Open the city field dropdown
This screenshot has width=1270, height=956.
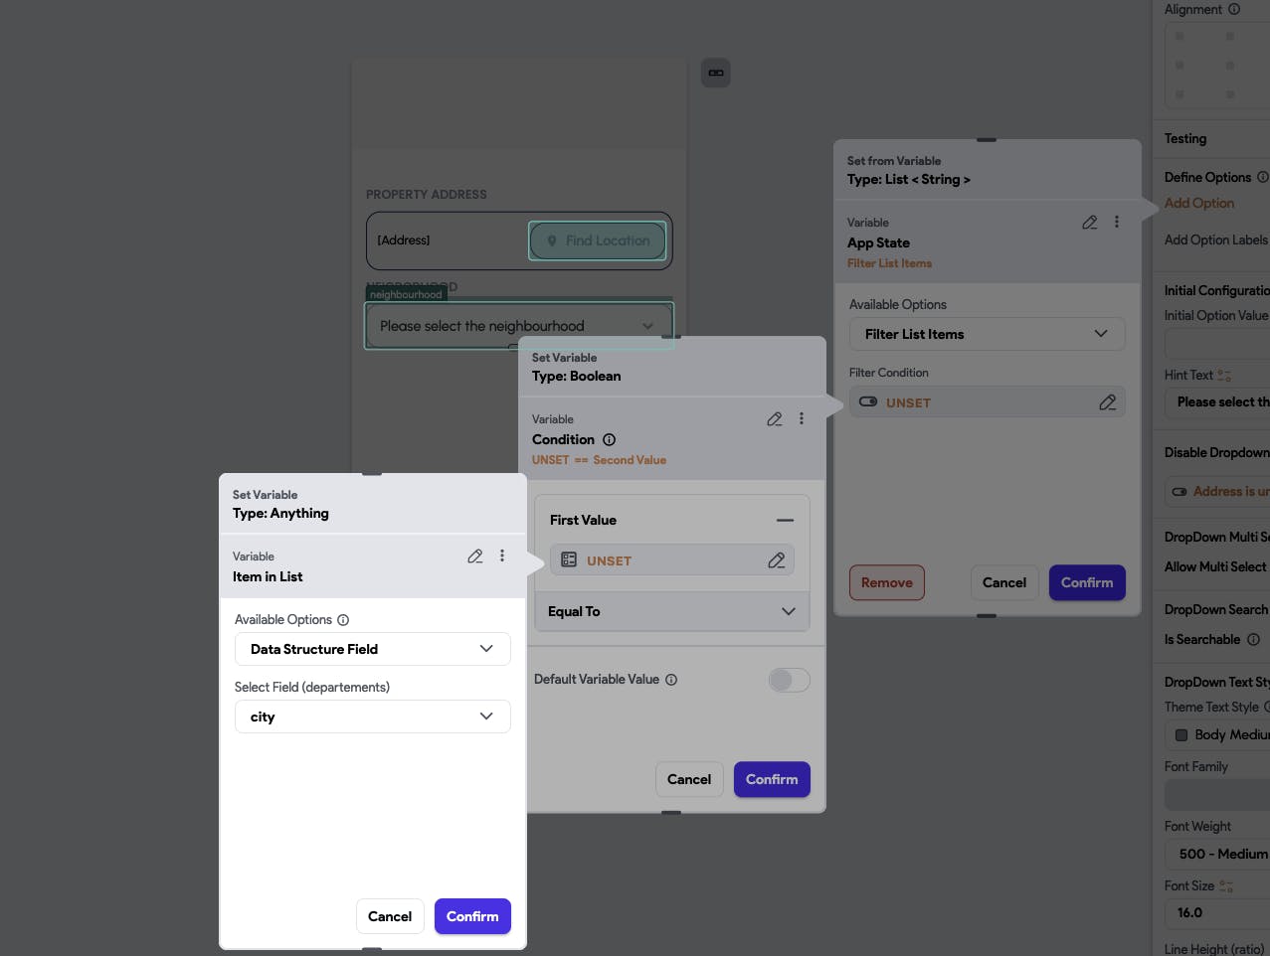372,717
